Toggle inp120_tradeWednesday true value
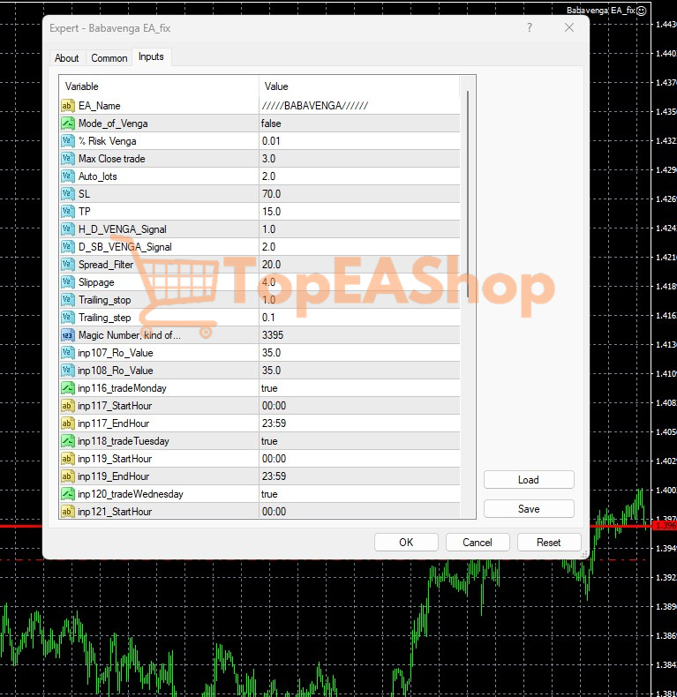Viewport: 677px width, 697px height. click(270, 494)
